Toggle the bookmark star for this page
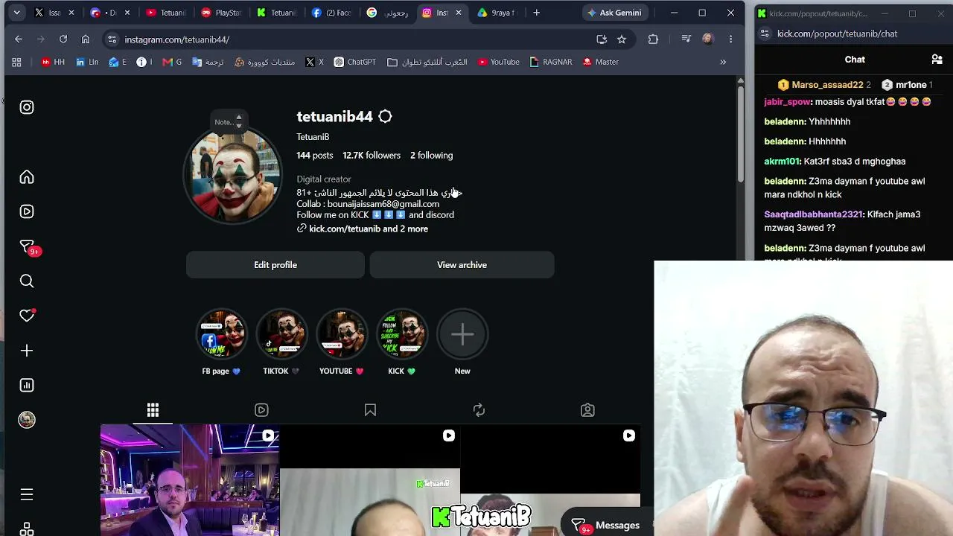 coord(622,39)
